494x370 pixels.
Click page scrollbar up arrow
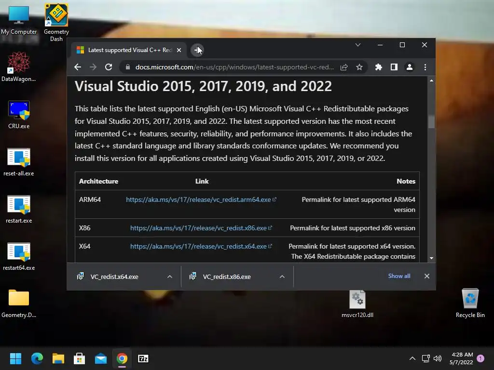[x=431, y=80]
